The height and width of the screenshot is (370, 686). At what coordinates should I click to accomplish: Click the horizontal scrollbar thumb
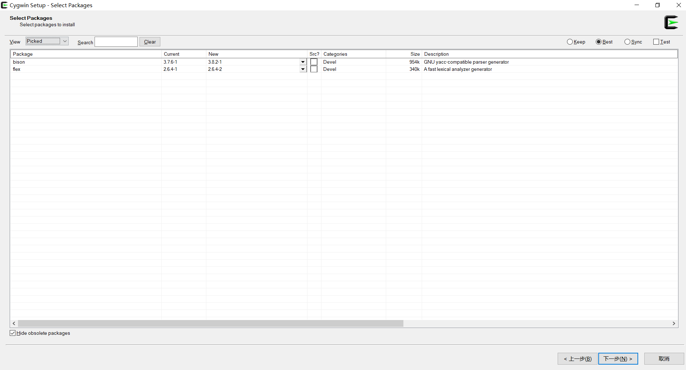click(x=211, y=323)
